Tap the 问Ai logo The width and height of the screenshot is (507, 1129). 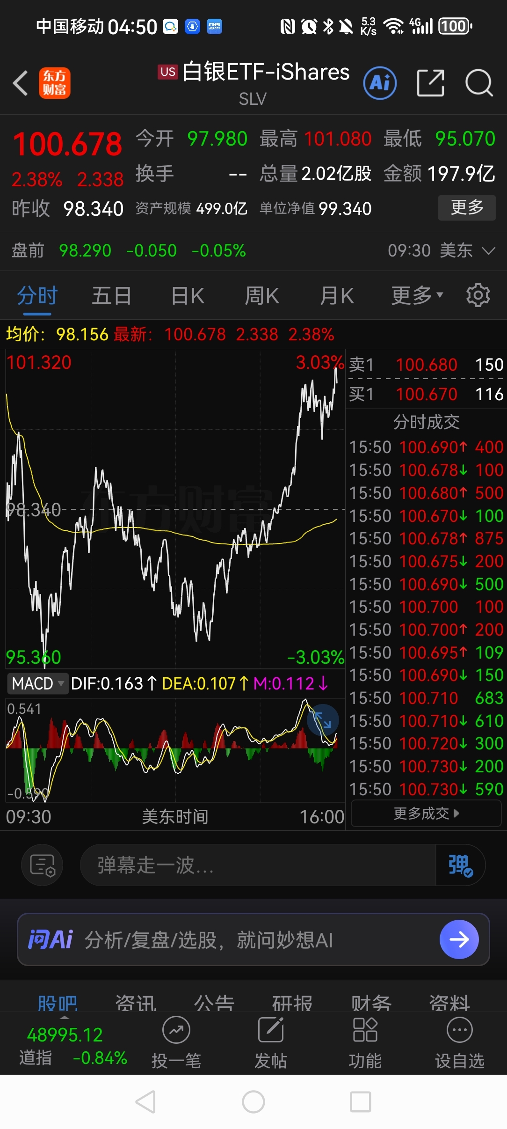point(51,939)
